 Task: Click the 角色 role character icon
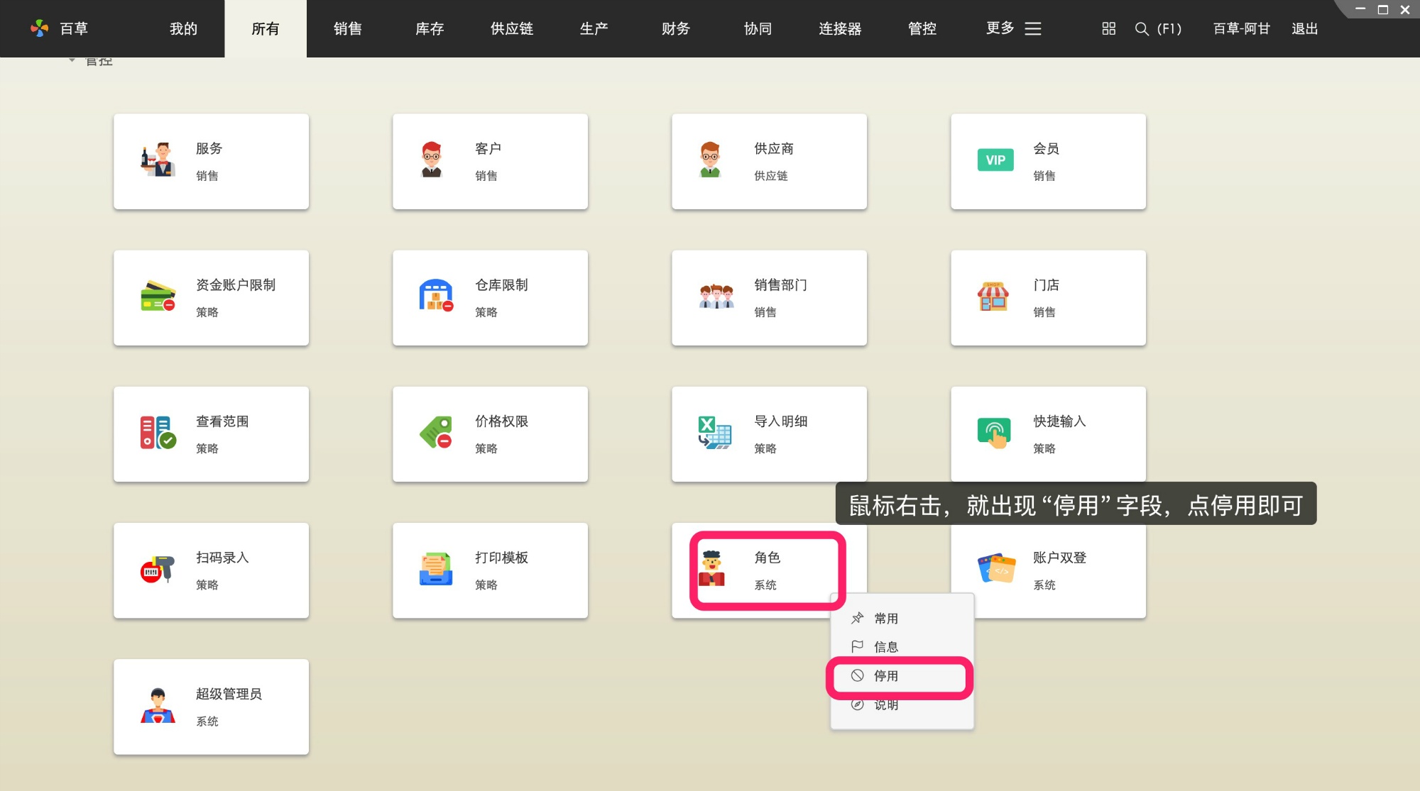[711, 568]
